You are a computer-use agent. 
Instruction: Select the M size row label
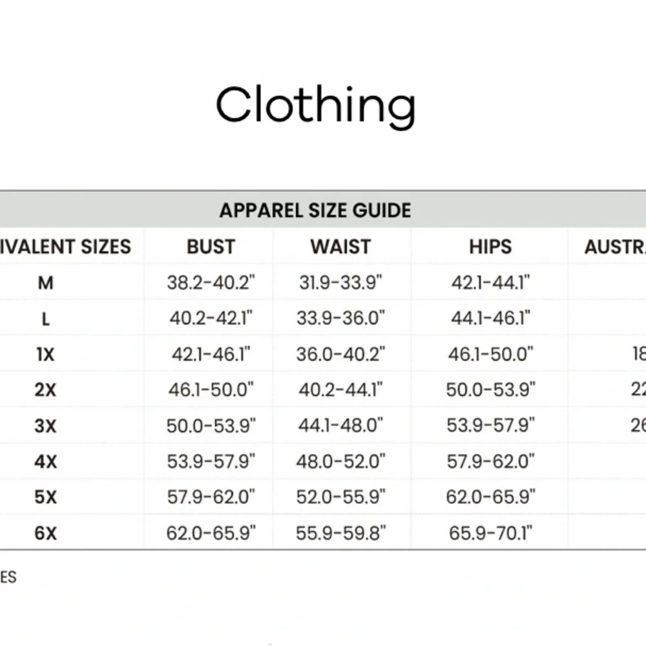coord(45,283)
